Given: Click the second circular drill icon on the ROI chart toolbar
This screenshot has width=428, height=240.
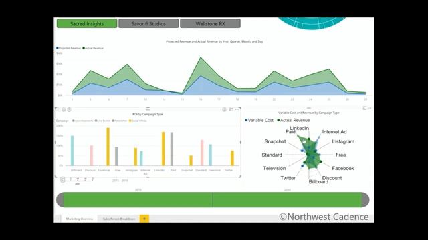Looking at the screenshot, I should pos(64,109).
